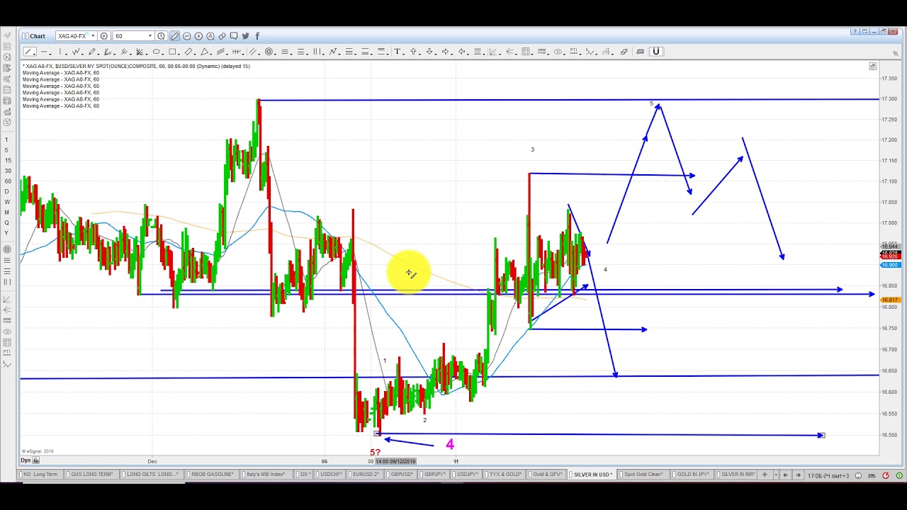Click the detach pane icon at chart corner
Viewport: 907px width, 510px height.
873,66
